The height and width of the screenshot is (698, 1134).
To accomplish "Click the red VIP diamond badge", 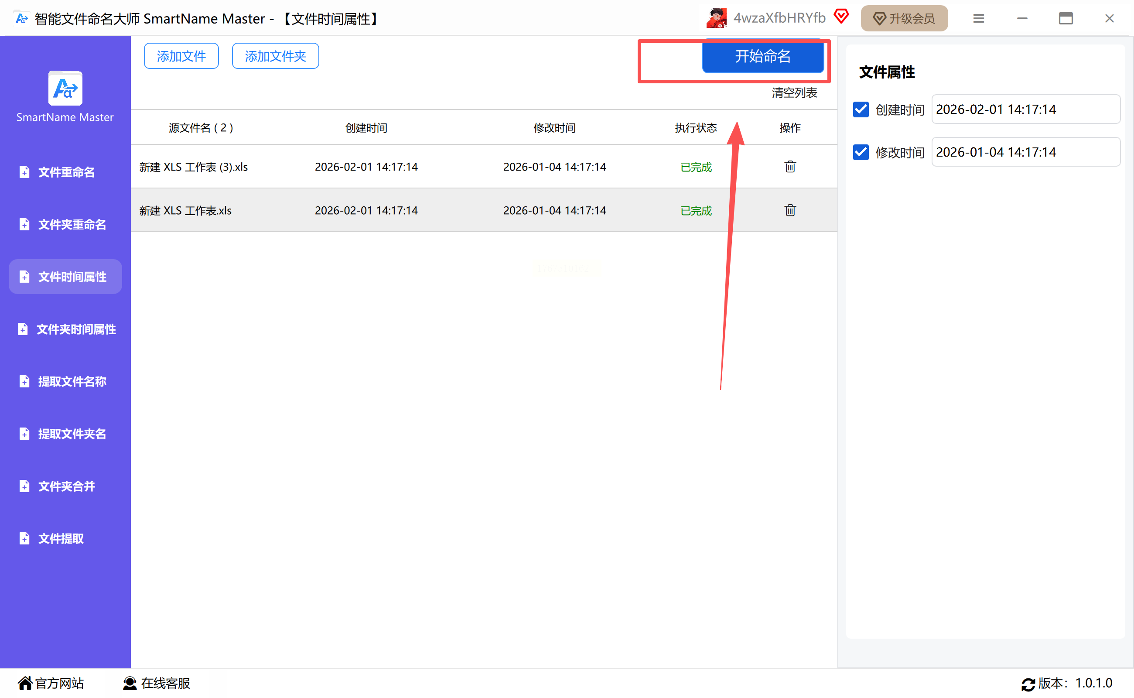I will (x=841, y=17).
